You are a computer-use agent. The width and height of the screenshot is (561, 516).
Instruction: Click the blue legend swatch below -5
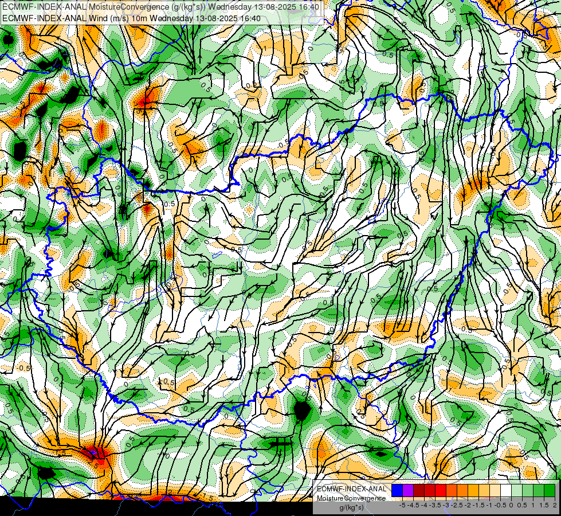click(x=397, y=490)
